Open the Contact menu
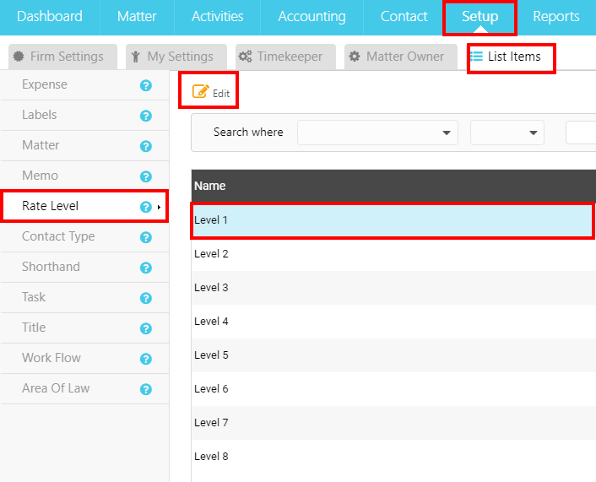596x482 pixels. tap(404, 16)
